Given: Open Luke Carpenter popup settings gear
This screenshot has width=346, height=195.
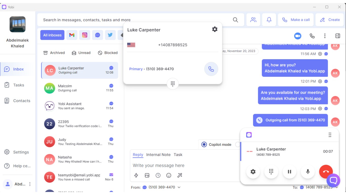Looking at the screenshot, I should pyautogui.click(x=215, y=29).
